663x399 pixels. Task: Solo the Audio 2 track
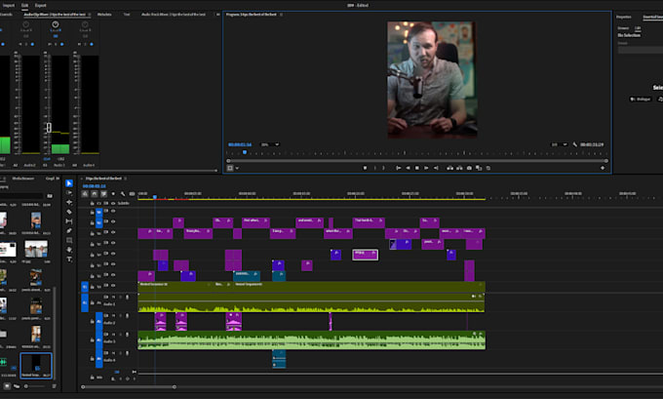pos(120,316)
